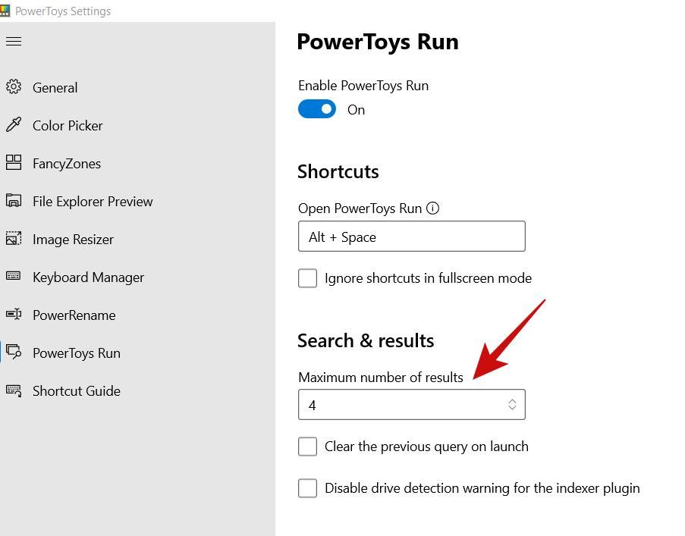The width and height of the screenshot is (685, 536).
Task: Click the PowerToys Run sidebar icon
Action: click(14, 352)
